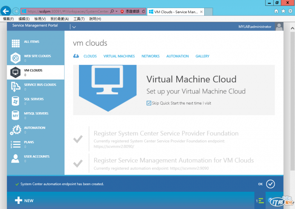
Task: Open the User Accounts person icon
Action: (15, 159)
